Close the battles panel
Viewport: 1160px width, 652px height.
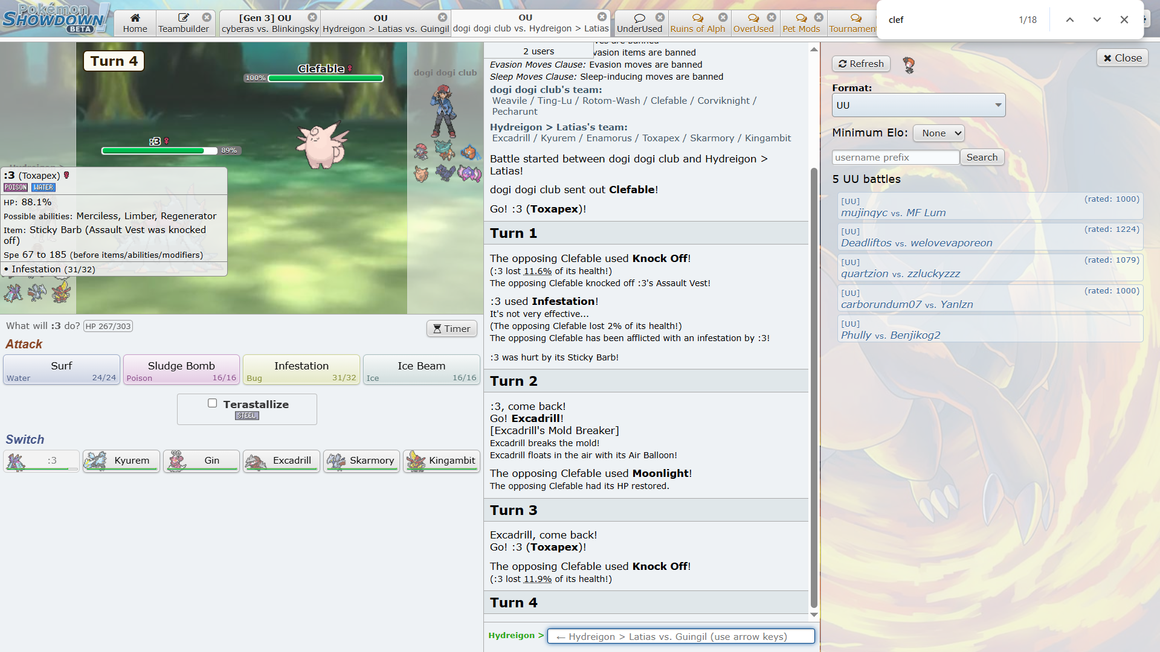pyautogui.click(x=1123, y=58)
